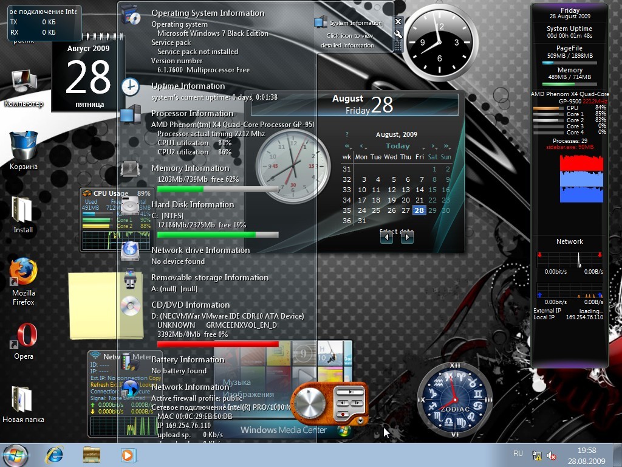622x467 pixels.
Task: Click the Network drive Information icon
Action: coord(130,251)
